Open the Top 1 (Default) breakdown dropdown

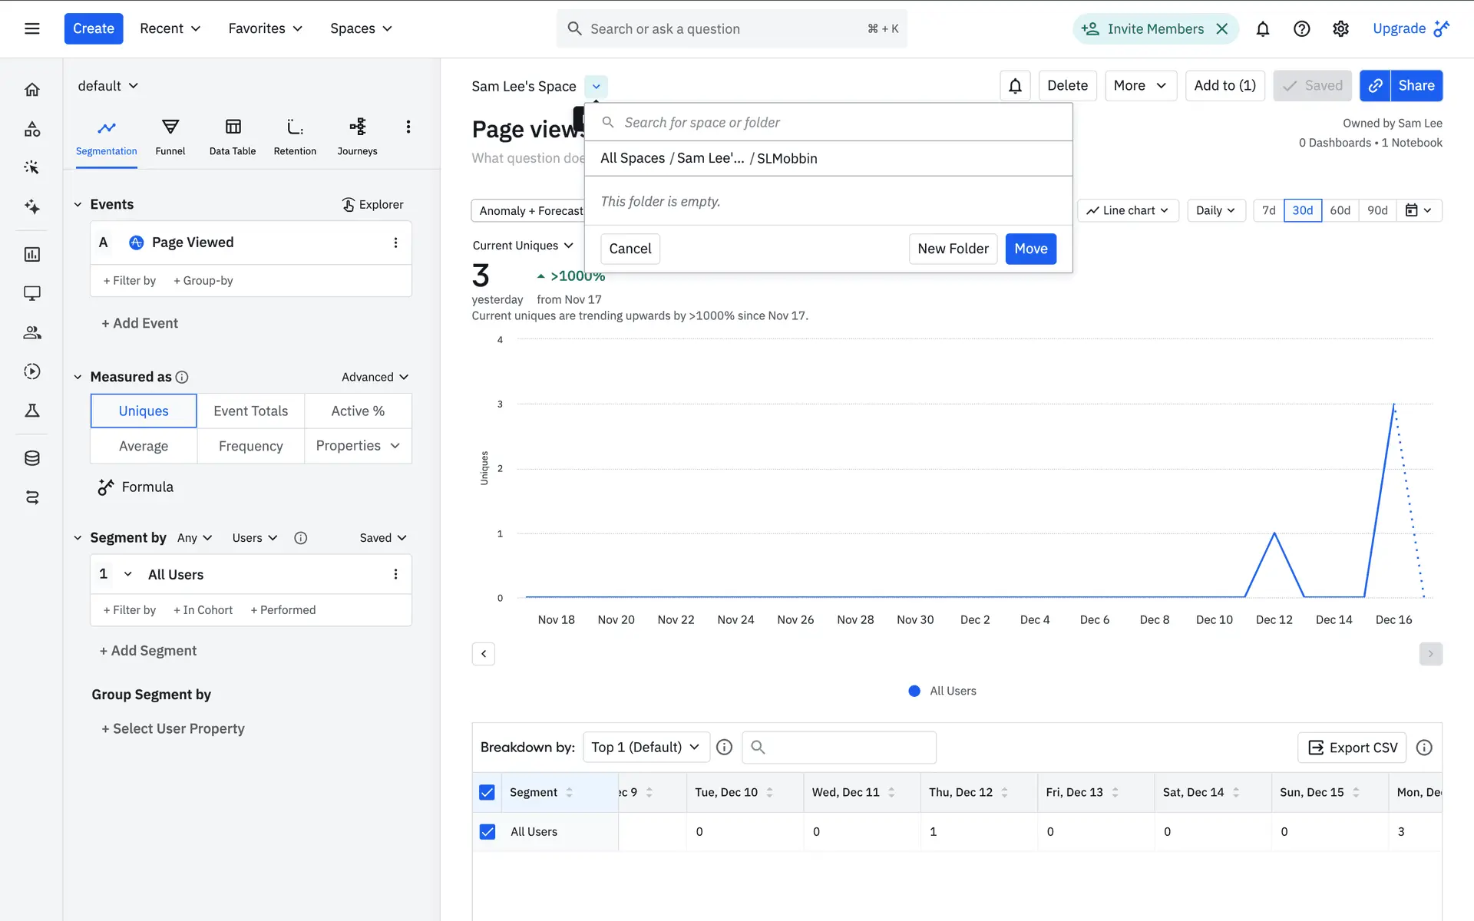click(x=646, y=747)
